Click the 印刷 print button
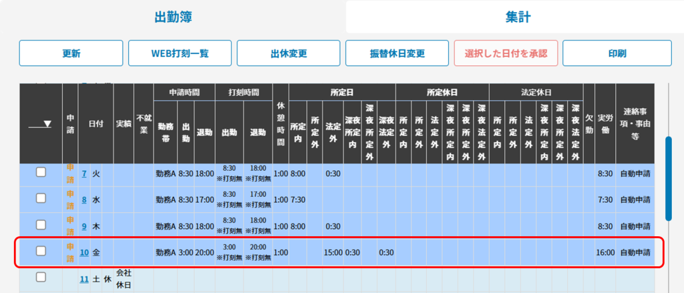The height and width of the screenshot is (293, 684). pyautogui.click(x=617, y=53)
